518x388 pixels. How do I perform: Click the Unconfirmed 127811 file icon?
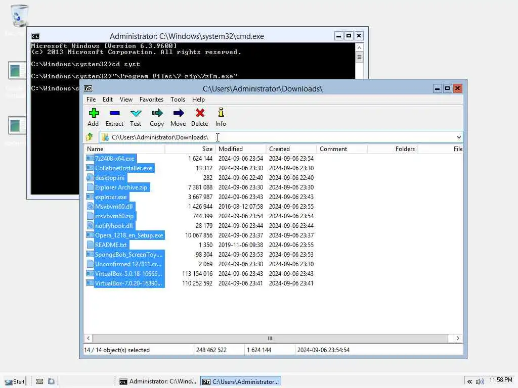pyautogui.click(x=90, y=264)
